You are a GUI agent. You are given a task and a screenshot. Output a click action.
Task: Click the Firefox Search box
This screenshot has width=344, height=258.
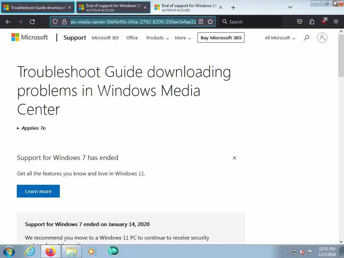[251, 22]
